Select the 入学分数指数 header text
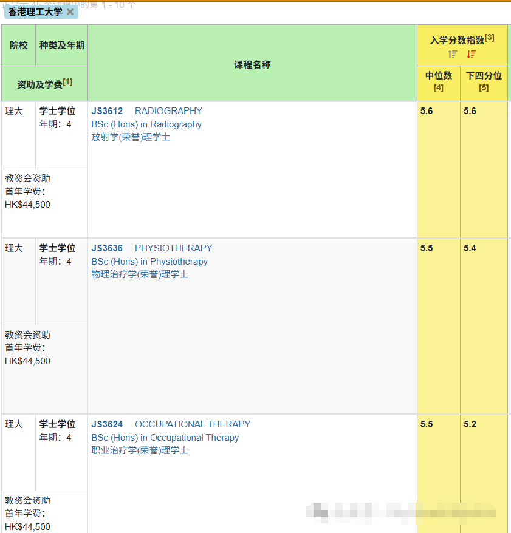Viewport: 511px width, 533px height. (x=458, y=41)
